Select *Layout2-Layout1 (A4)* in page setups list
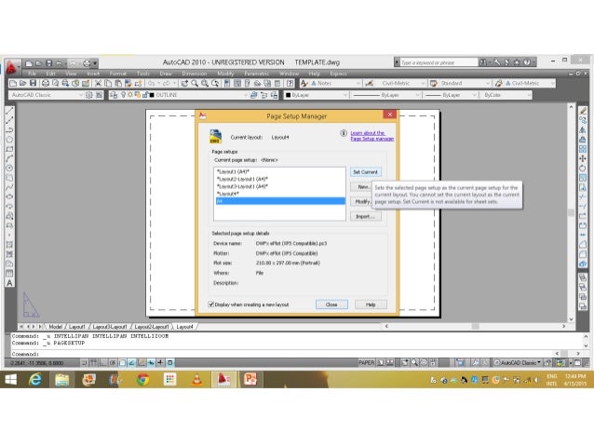This screenshot has width=594, height=446. 242,179
